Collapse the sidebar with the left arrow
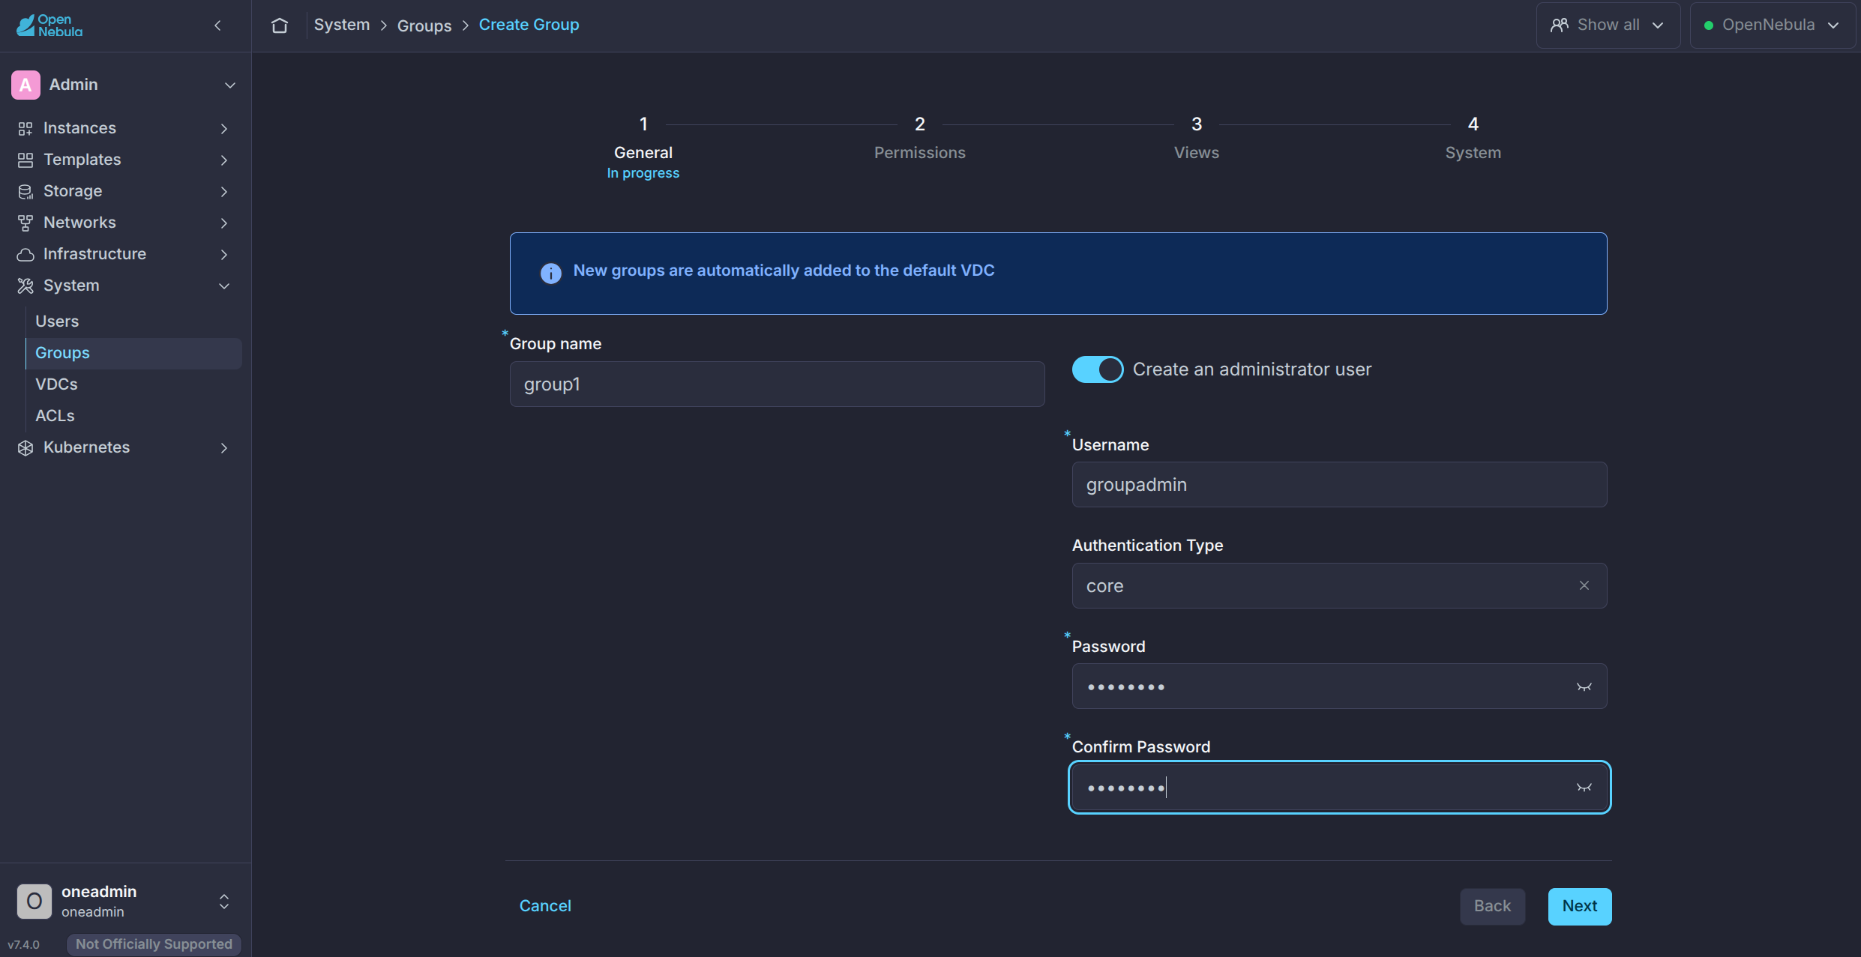Image resolution: width=1861 pixels, height=957 pixels. pyautogui.click(x=217, y=25)
